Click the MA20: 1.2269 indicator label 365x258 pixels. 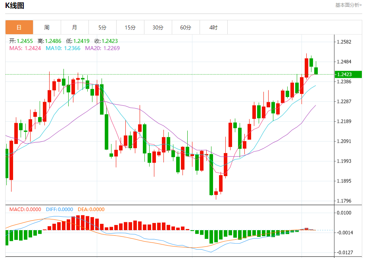[x=102, y=48]
